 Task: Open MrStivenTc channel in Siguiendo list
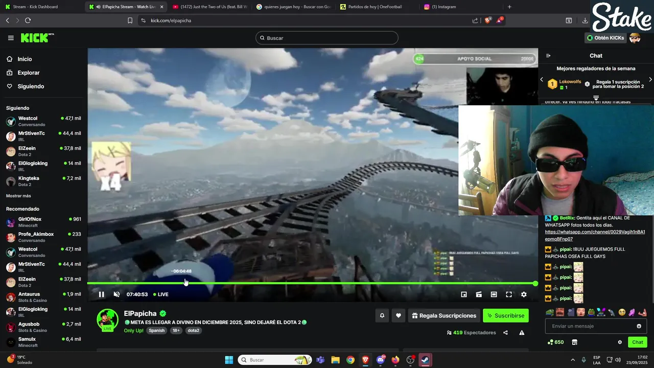coord(43,136)
